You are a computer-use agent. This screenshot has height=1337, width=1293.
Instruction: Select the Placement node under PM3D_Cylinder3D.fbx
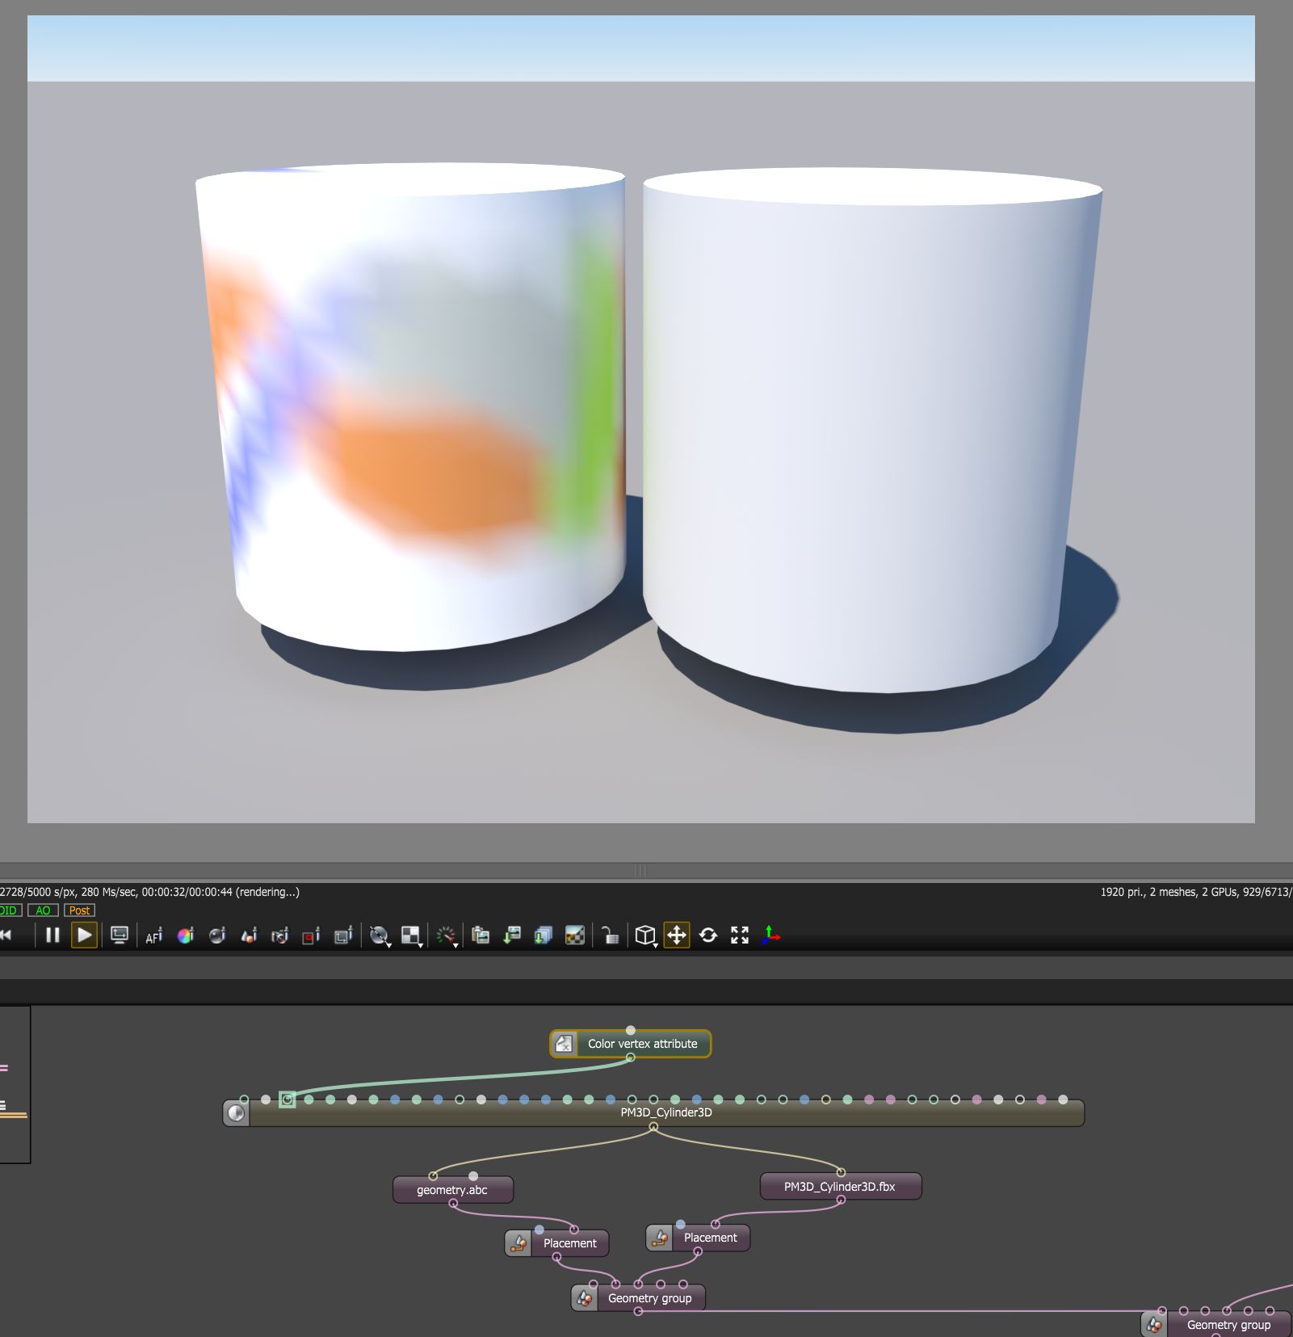698,1238
